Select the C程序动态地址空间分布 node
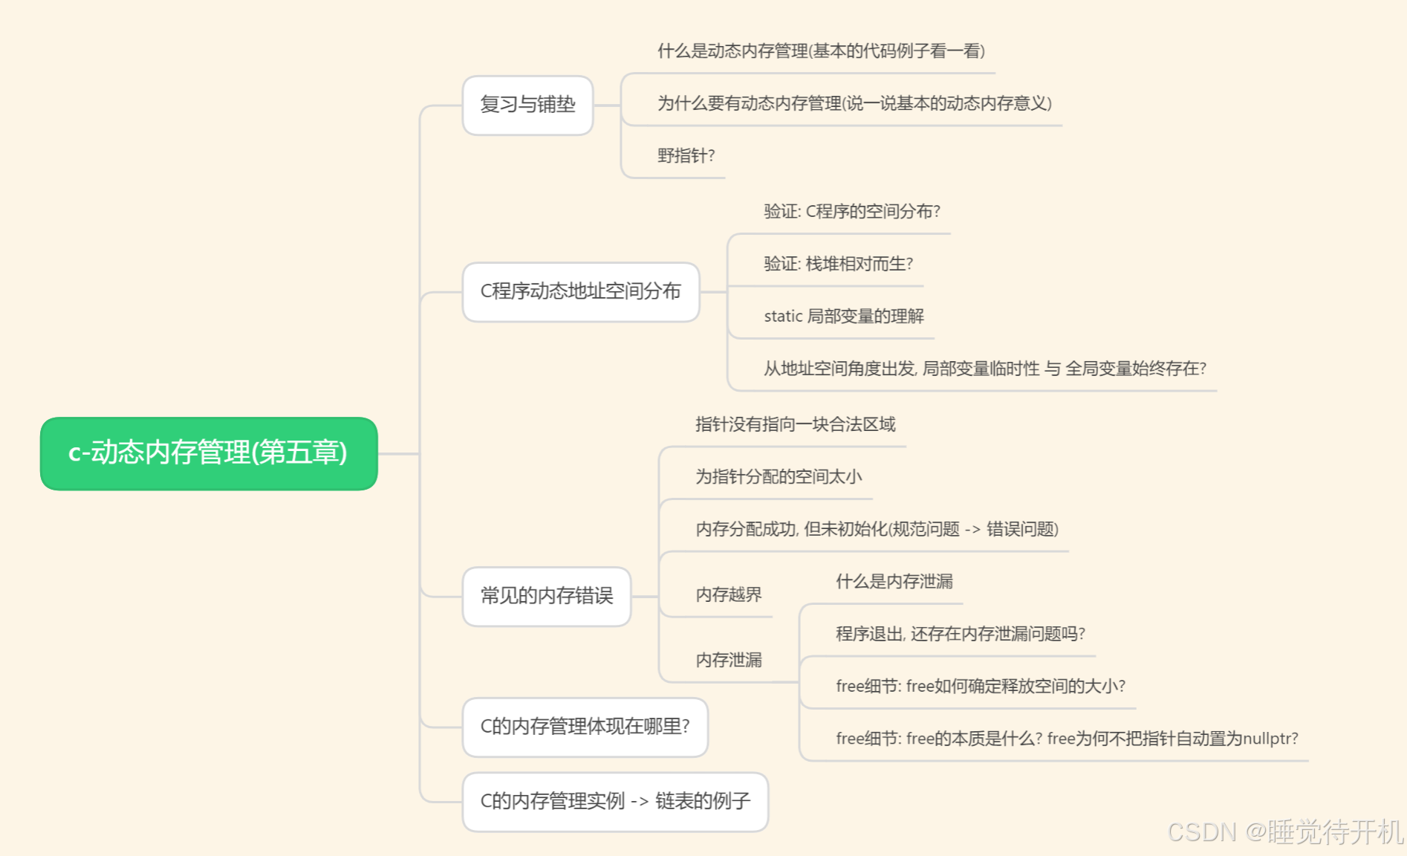Image resolution: width=1407 pixels, height=856 pixels. [581, 291]
